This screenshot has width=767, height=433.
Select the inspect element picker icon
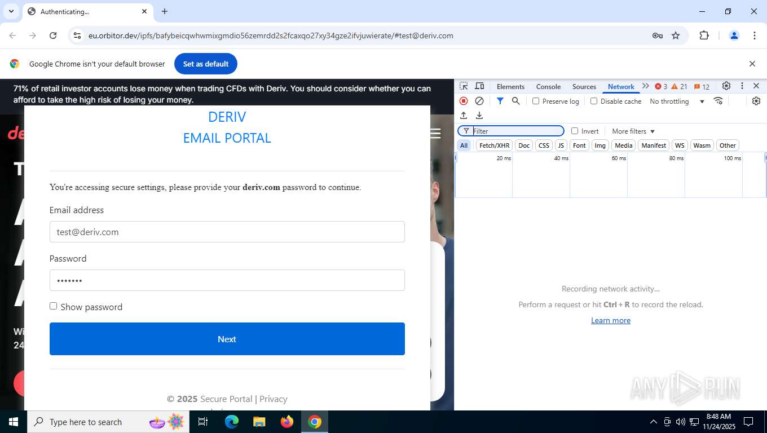click(x=464, y=86)
